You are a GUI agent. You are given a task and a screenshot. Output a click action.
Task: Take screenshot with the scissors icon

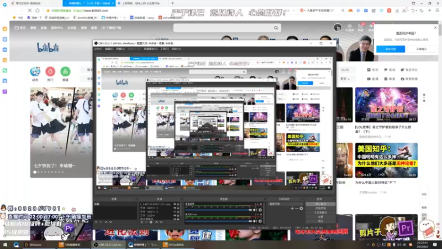click(x=404, y=11)
